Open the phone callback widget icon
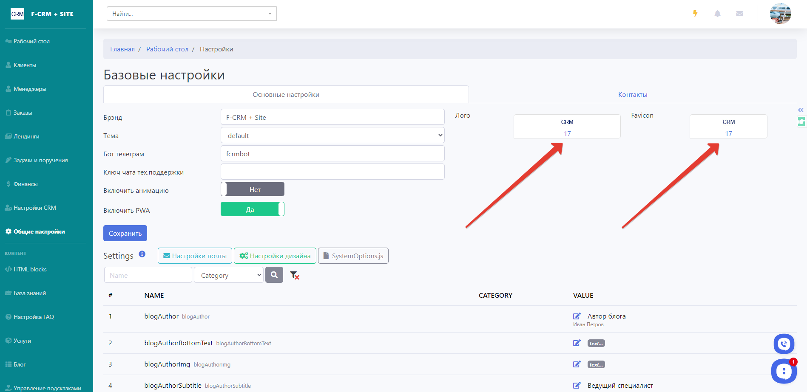 784,344
